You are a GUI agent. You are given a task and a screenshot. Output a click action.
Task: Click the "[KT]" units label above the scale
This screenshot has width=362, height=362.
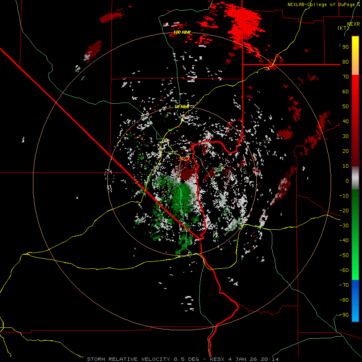pos(343,28)
